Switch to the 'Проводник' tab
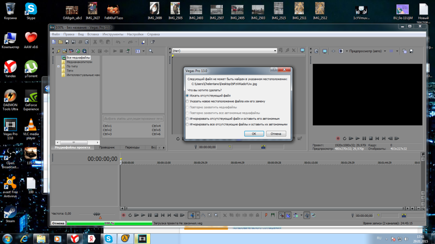 pyautogui.click(x=107, y=147)
